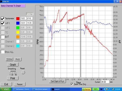Tick the Show ALL checkbox

pyautogui.click(x=3, y=52)
